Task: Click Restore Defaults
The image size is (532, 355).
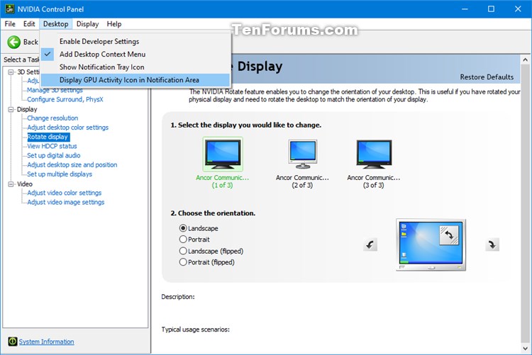Action: point(487,77)
